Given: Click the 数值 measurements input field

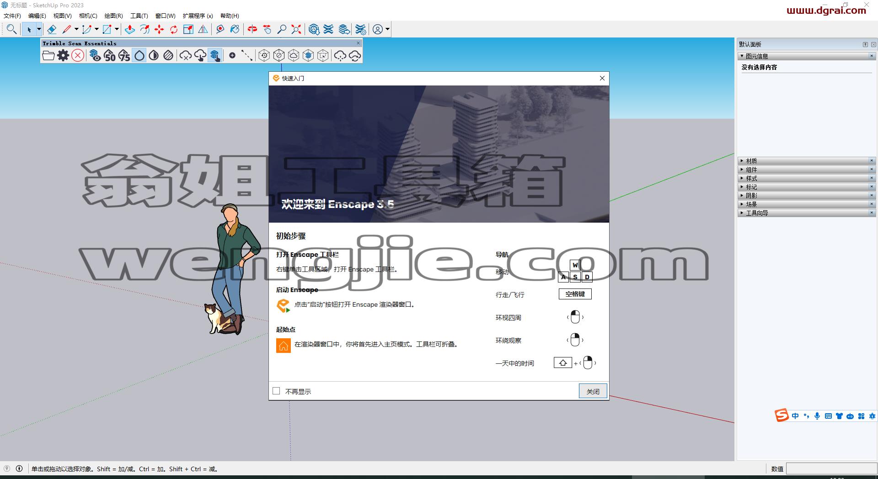Looking at the screenshot, I should pyautogui.click(x=831, y=468).
